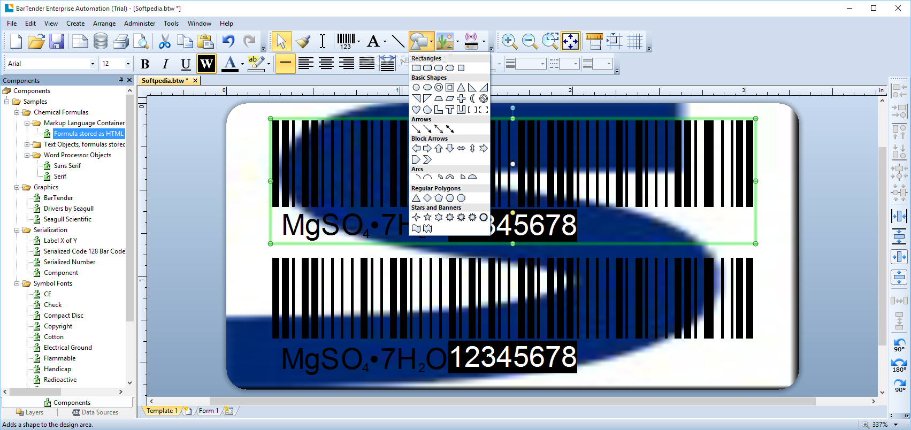Click the font color A swatch
The image size is (911, 430).
(x=230, y=64)
